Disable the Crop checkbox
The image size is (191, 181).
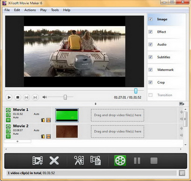[150, 82]
